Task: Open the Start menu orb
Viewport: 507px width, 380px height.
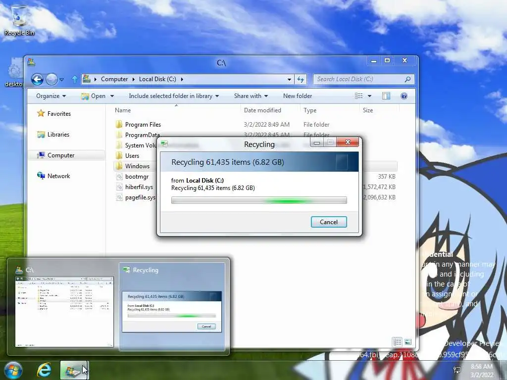Action: [13, 370]
